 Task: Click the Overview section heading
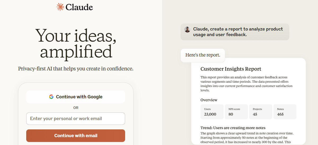[209, 100]
